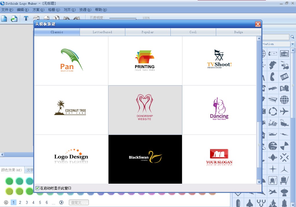This screenshot has height=207, width=296.
Task: Click next color page arrow
Action: tap(61, 202)
